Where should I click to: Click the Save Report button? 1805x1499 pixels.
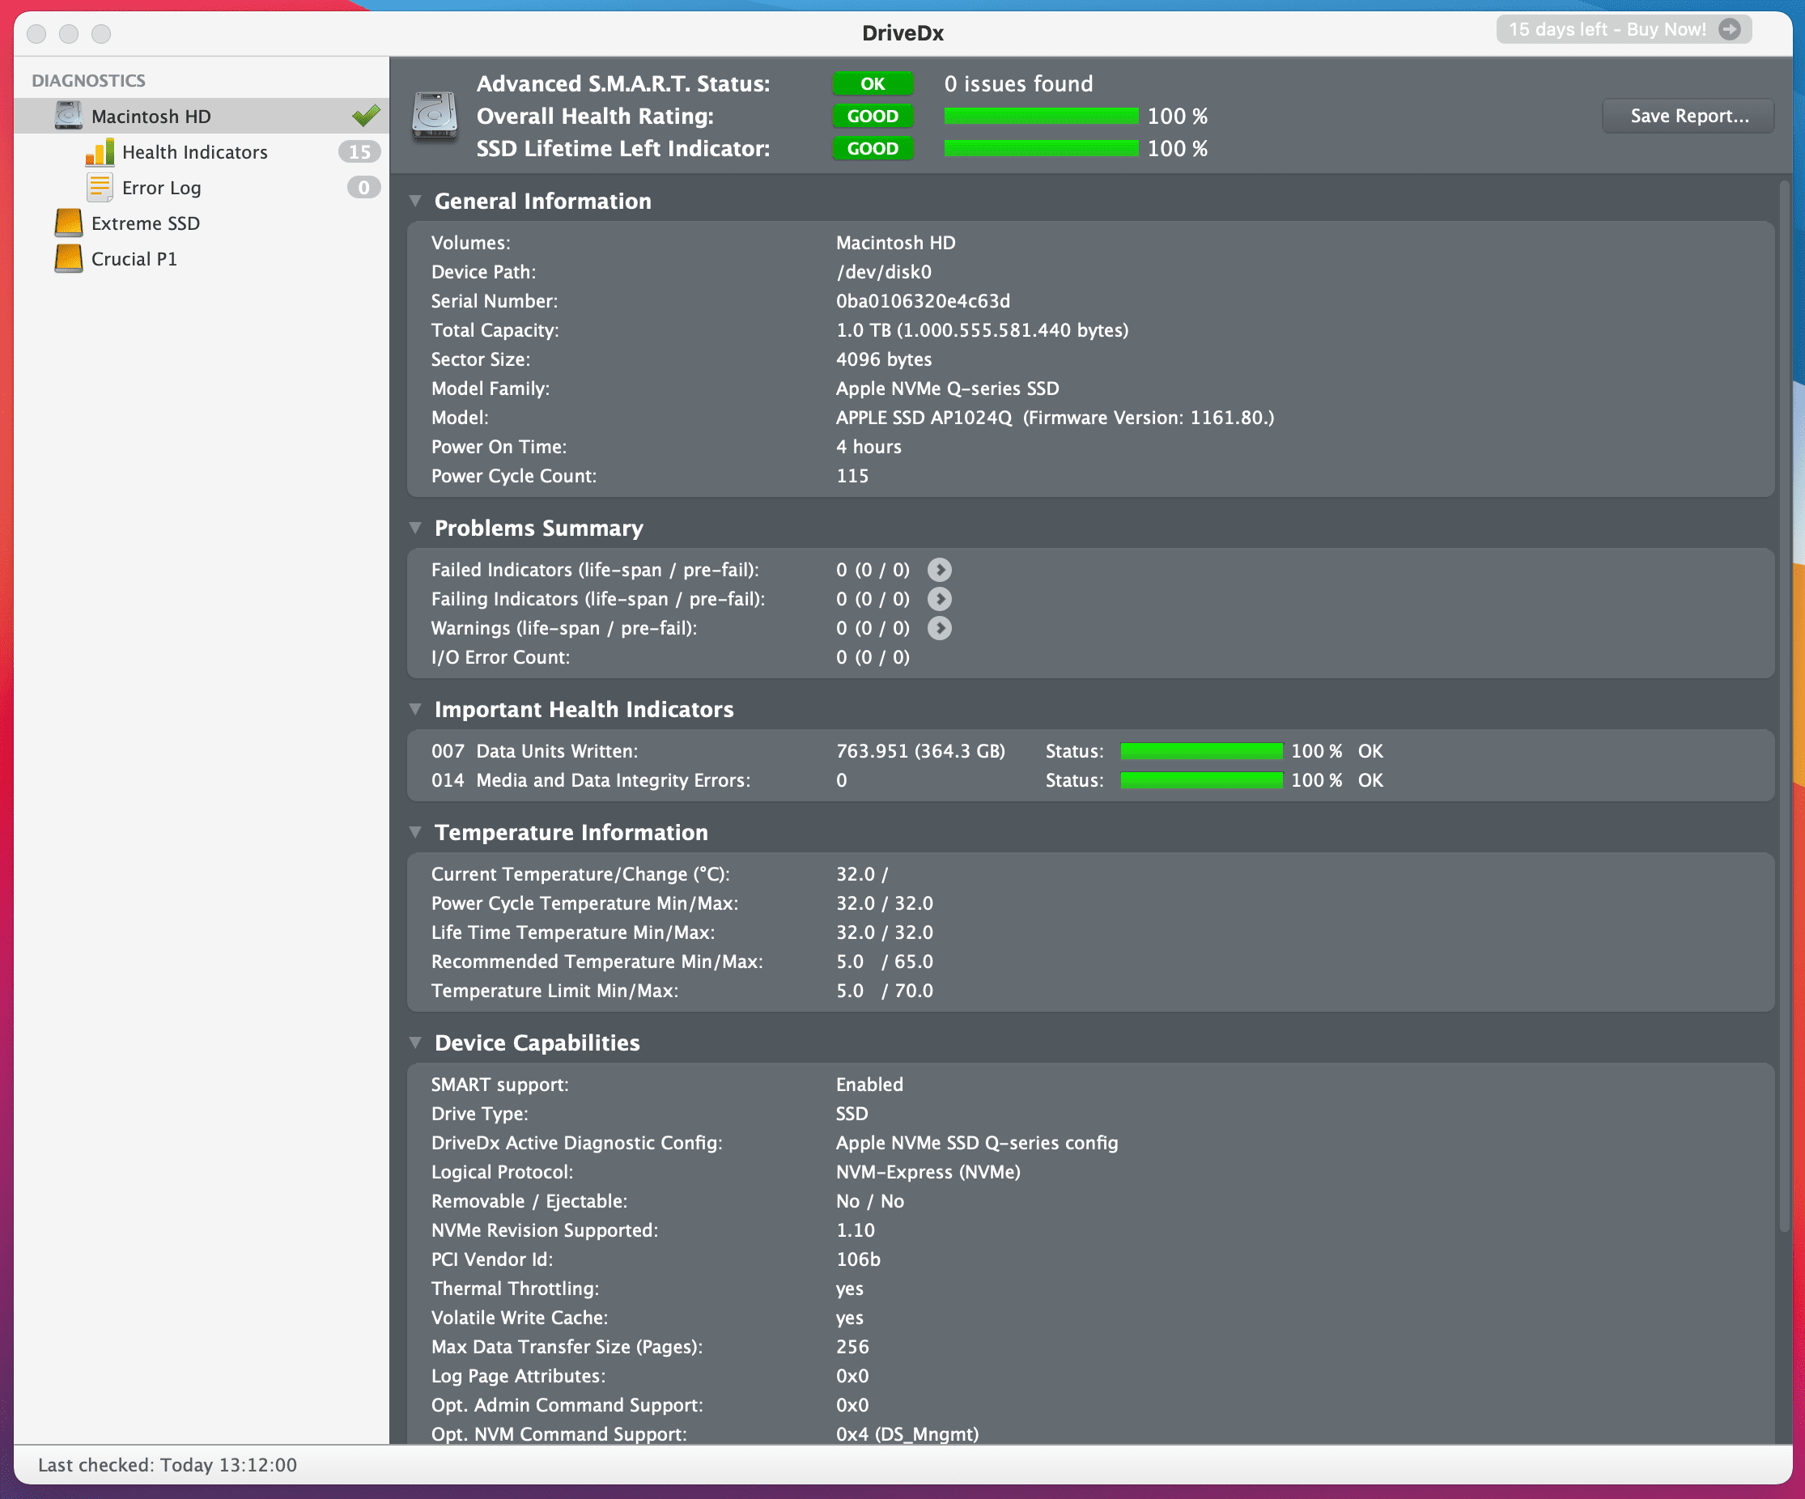[1688, 116]
